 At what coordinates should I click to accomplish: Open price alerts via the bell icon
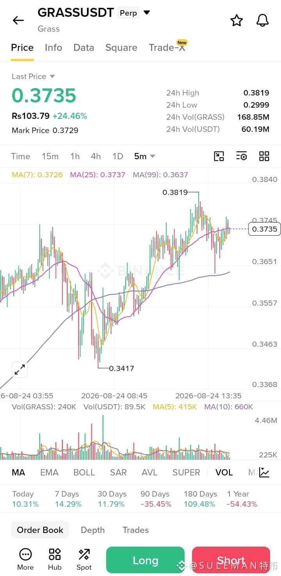pos(263,20)
